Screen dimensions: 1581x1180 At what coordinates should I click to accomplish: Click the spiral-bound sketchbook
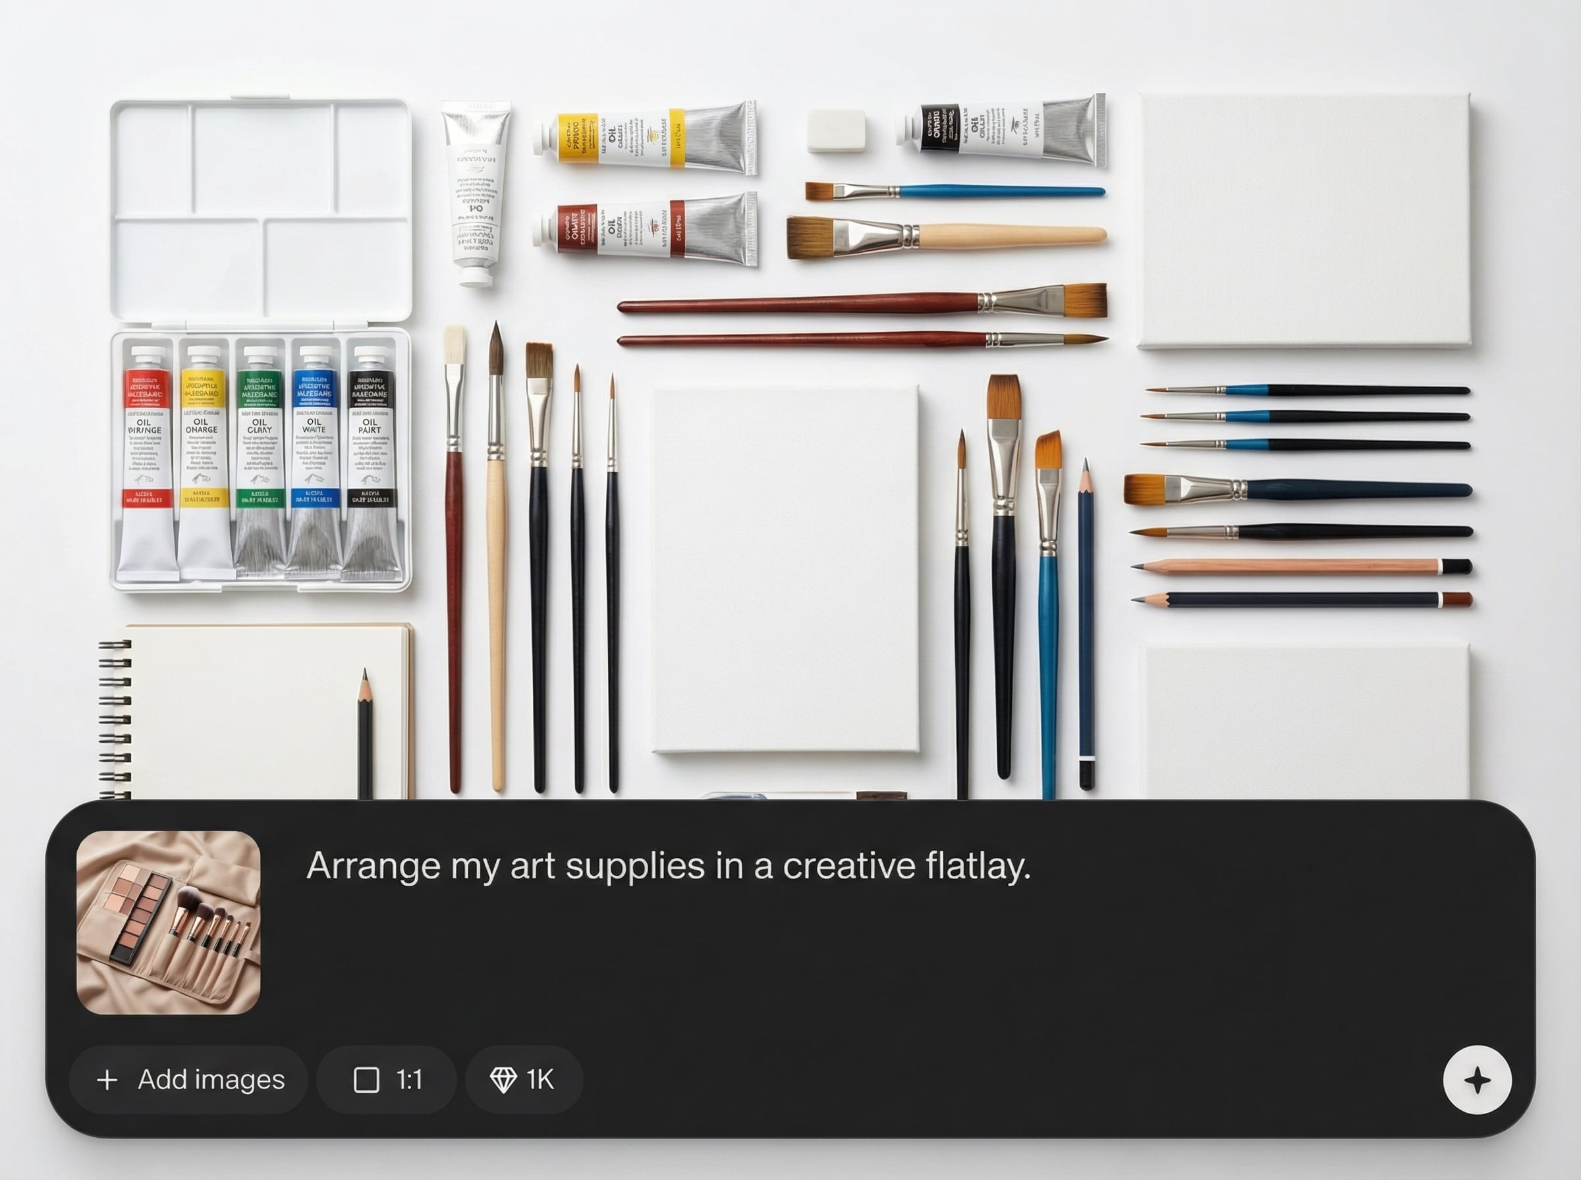coord(257,711)
